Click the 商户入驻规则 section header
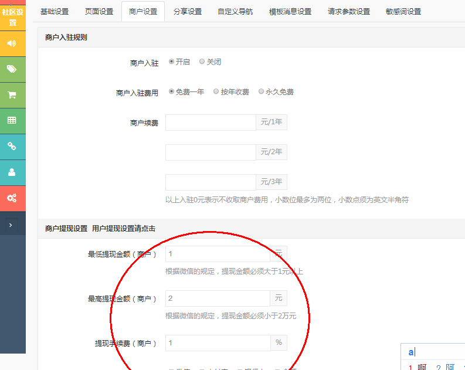This screenshot has height=370, width=465. coord(66,38)
